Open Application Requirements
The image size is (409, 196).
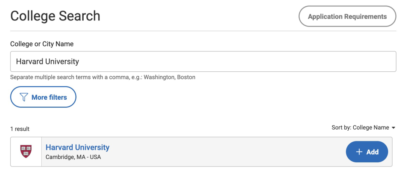pos(347,16)
